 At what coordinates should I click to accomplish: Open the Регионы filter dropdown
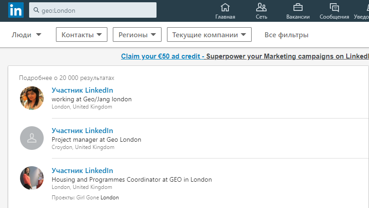coord(137,35)
